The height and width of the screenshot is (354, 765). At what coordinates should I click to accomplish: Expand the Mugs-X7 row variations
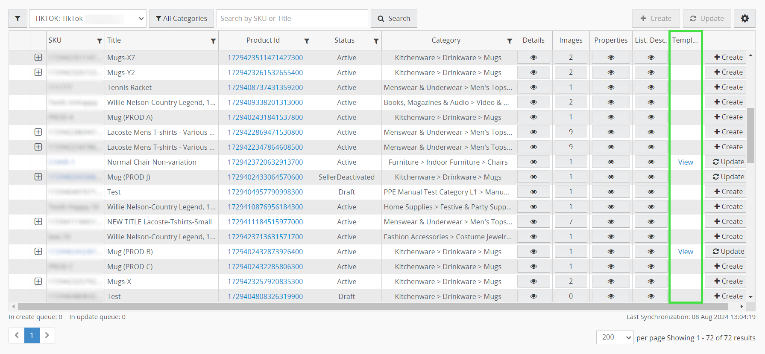[38, 58]
